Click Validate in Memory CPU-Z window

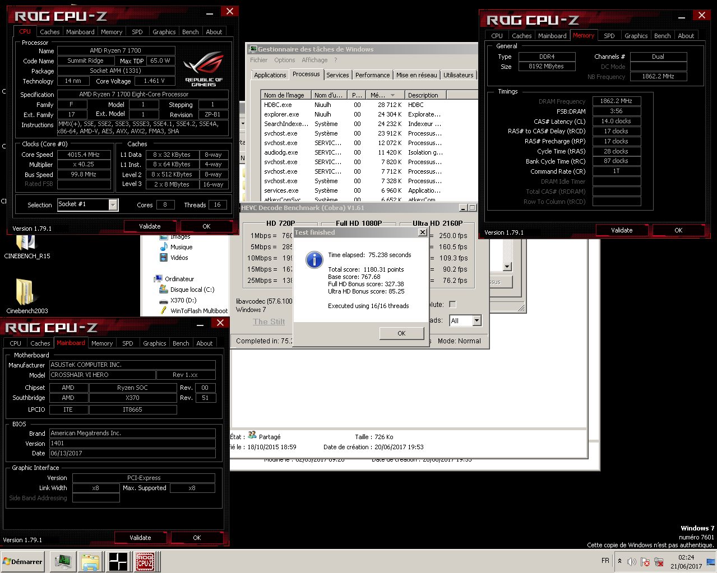pyautogui.click(x=622, y=230)
